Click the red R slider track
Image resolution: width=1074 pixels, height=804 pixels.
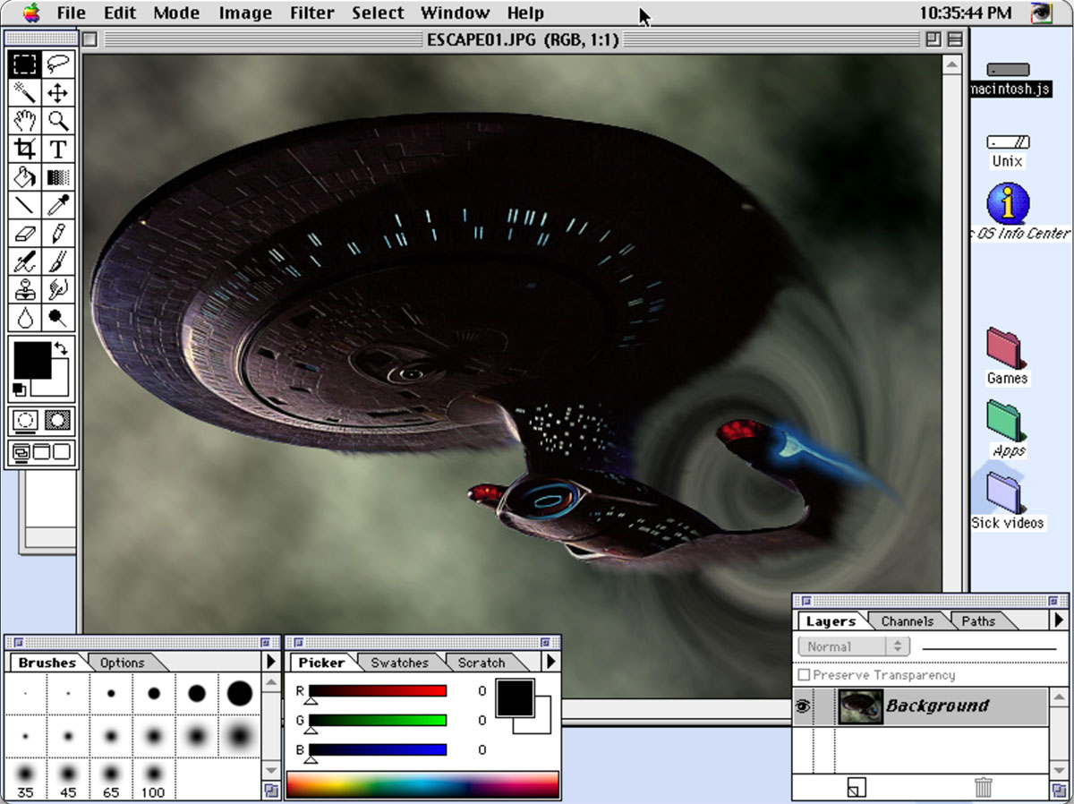point(378,690)
